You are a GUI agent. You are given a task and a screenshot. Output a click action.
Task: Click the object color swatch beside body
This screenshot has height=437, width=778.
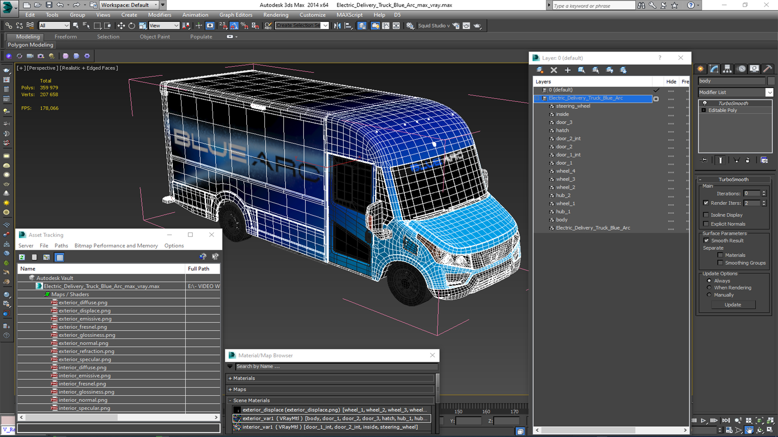pos(771,81)
